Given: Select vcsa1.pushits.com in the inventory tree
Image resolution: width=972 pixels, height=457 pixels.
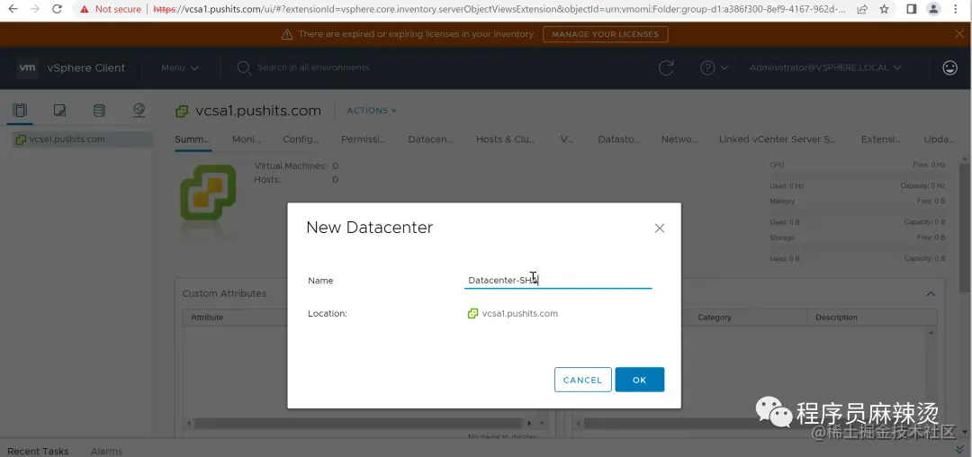Looking at the screenshot, I should point(67,139).
